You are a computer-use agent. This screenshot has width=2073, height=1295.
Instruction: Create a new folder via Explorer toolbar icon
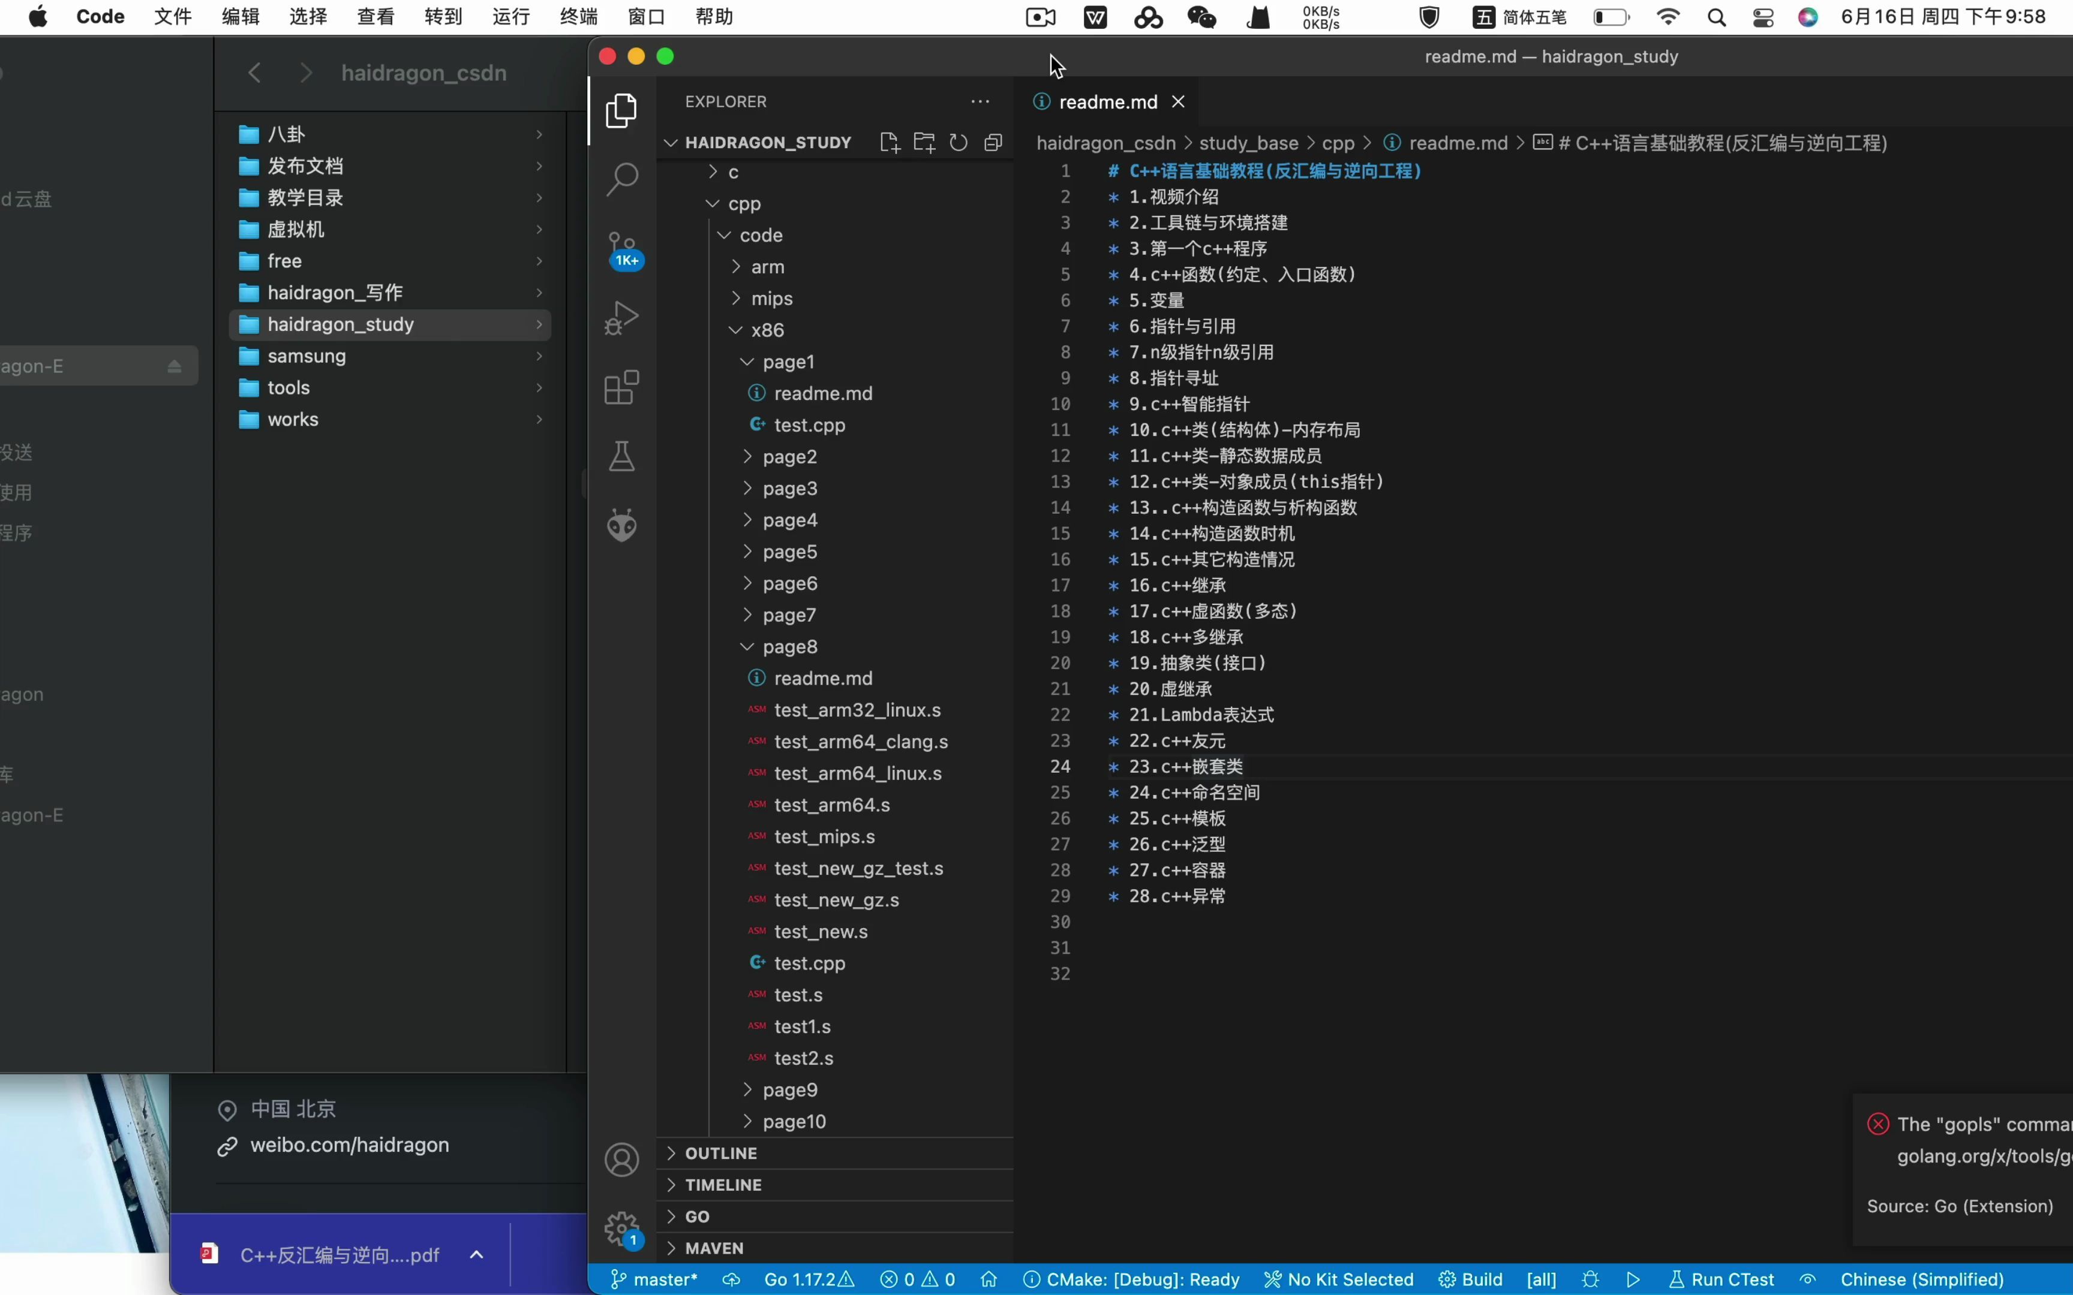[x=924, y=142]
